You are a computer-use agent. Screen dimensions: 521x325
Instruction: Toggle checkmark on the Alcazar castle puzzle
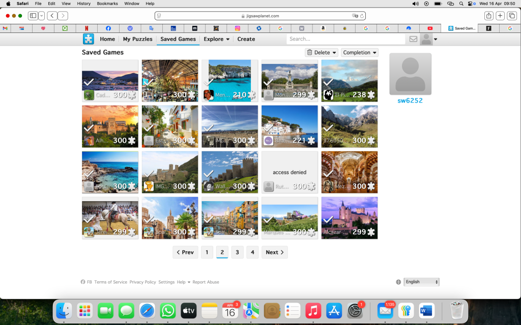click(x=328, y=220)
